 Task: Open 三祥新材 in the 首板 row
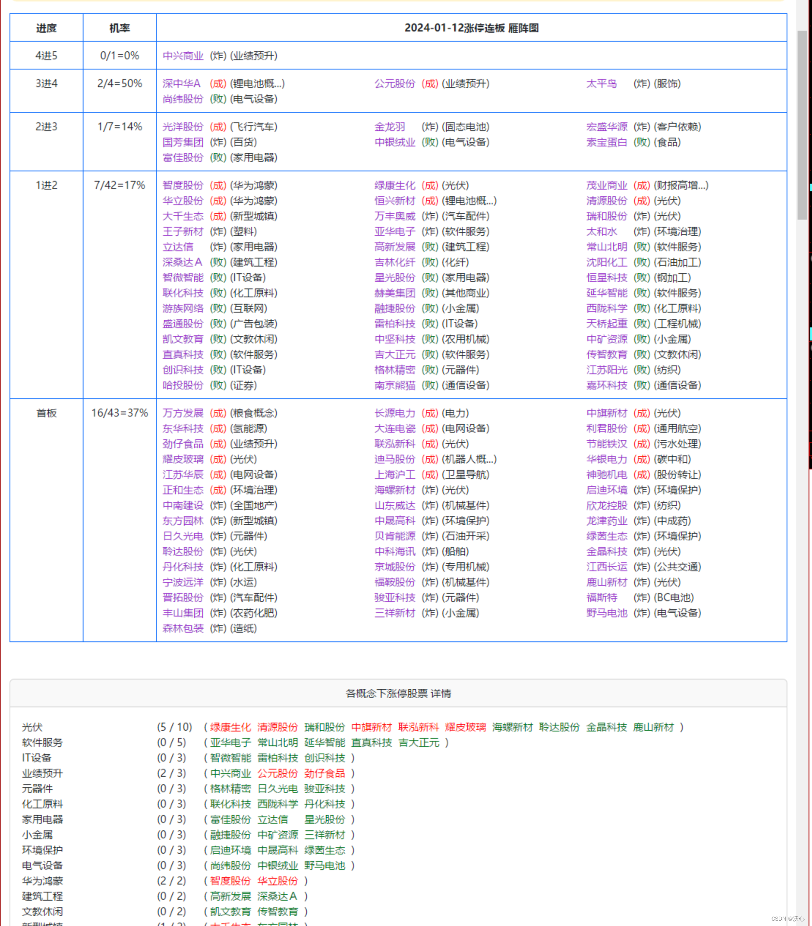[395, 613]
